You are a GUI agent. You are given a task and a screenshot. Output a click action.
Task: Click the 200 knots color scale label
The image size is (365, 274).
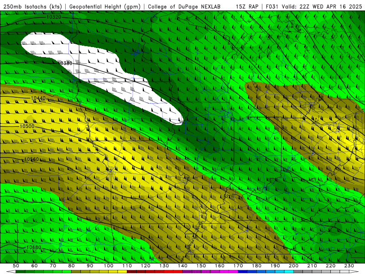[294, 266]
